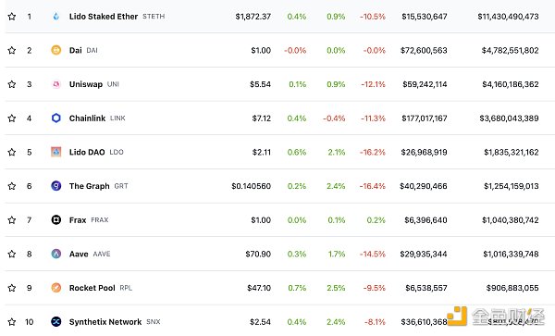Click the Lido DAO price $2.11

(262, 152)
